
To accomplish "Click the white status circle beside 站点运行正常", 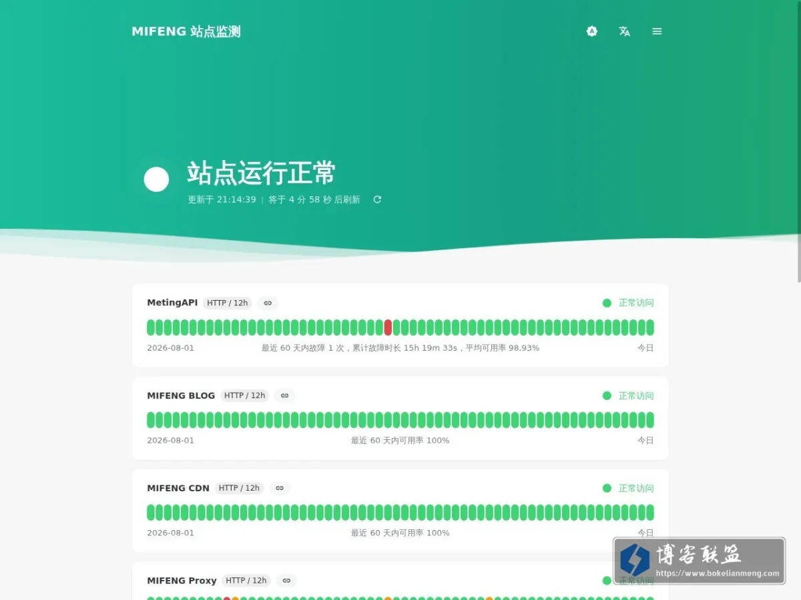I will (156, 179).
